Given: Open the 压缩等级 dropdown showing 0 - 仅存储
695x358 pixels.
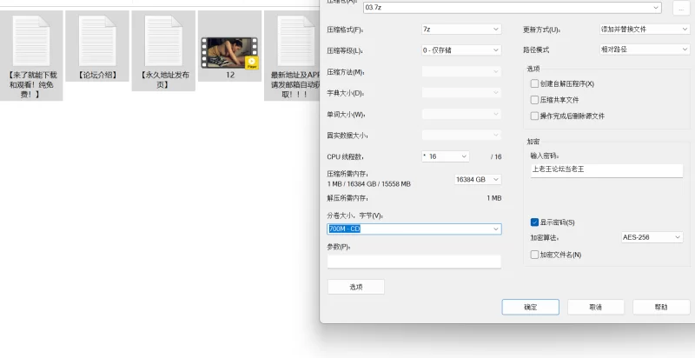Looking at the screenshot, I should 461,50.
